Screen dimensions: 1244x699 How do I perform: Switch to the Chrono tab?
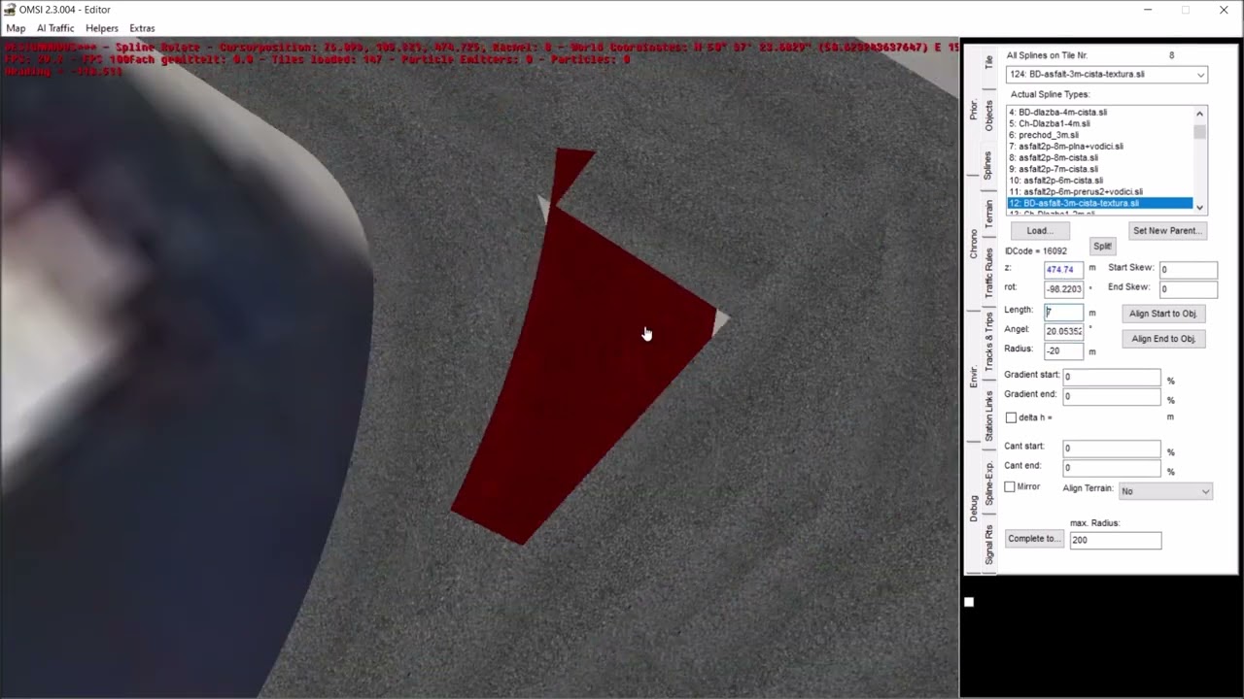click(x=974, y=244)
